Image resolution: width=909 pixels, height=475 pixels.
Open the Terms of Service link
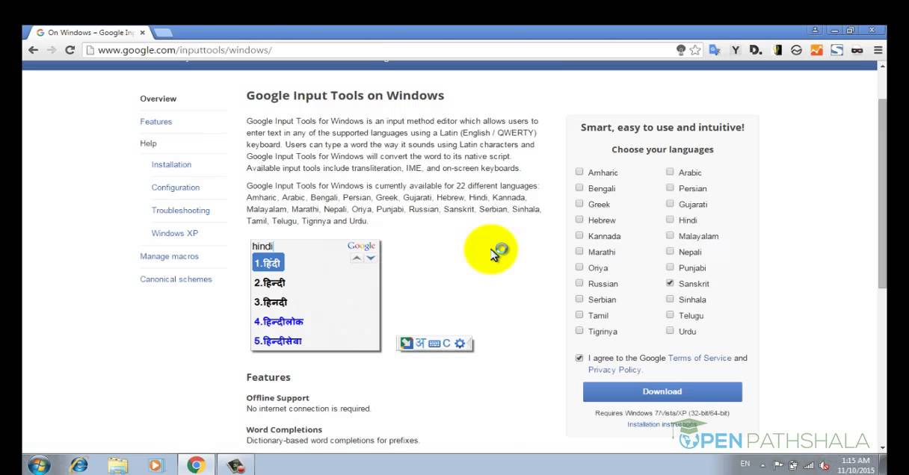tap(700, 358)
